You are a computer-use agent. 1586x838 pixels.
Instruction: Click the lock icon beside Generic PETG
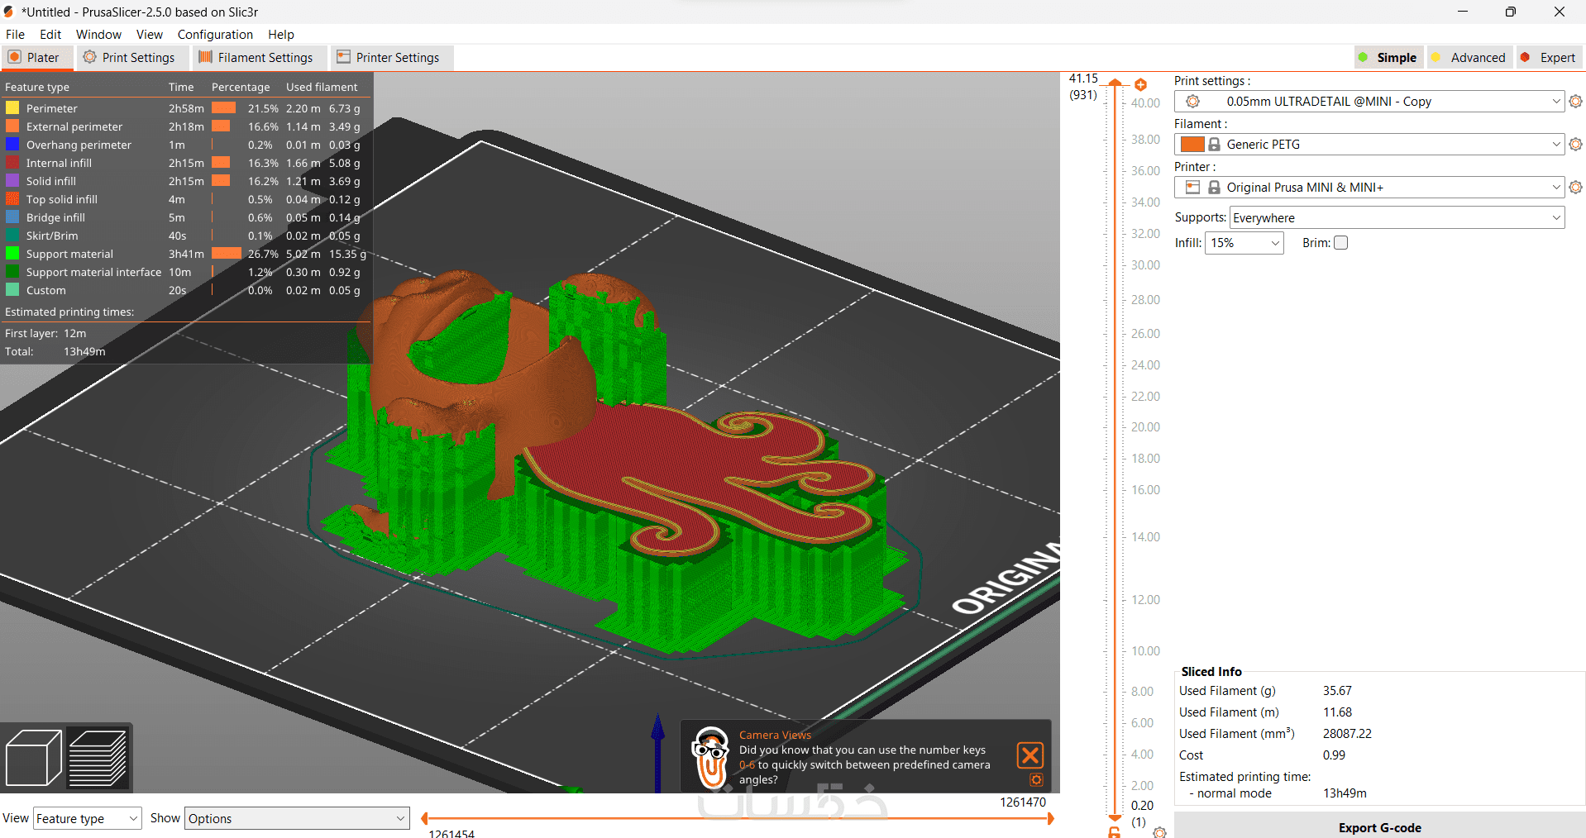tap(1214, 145)
